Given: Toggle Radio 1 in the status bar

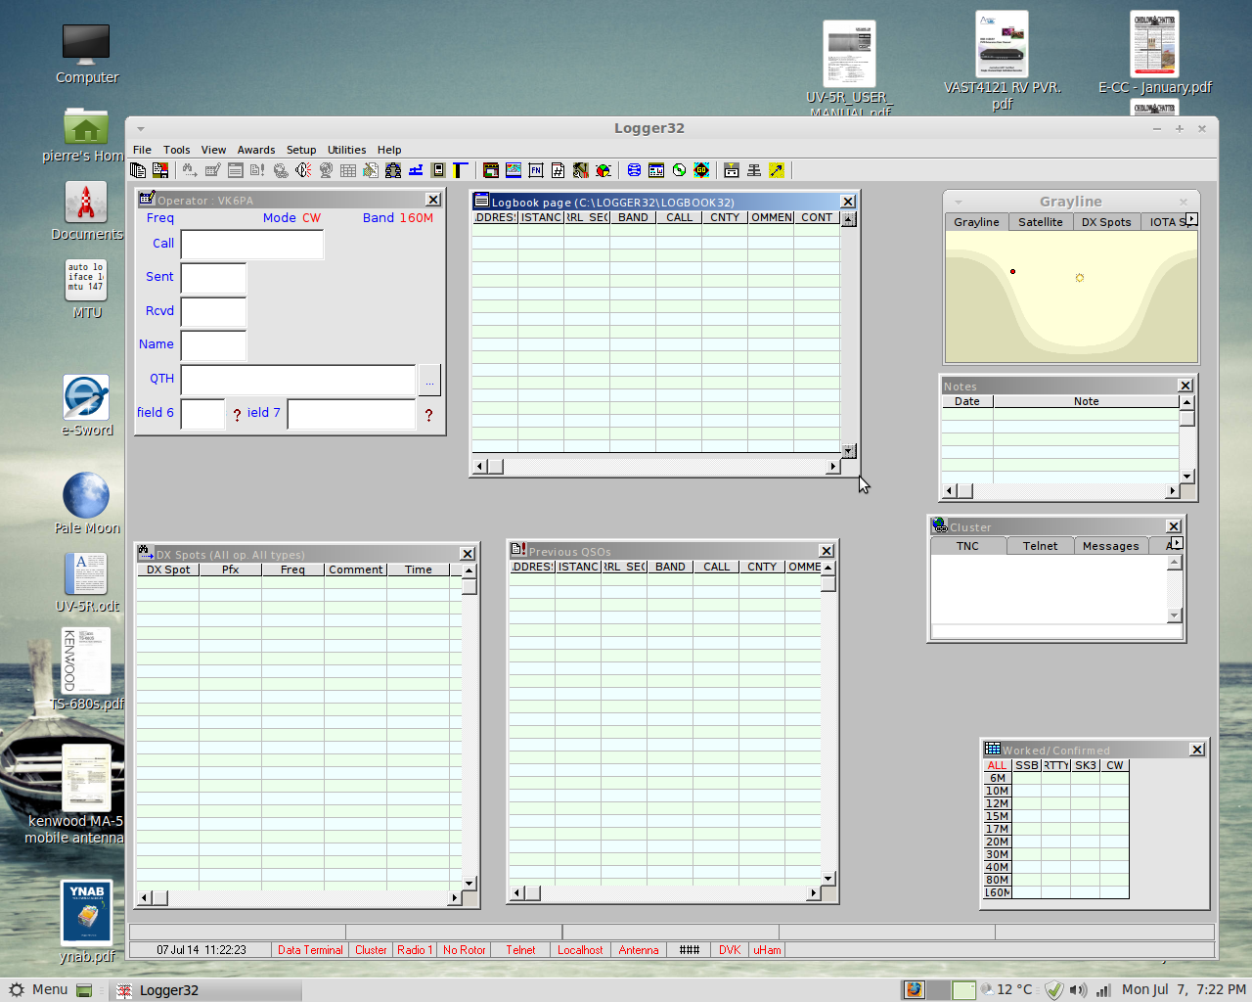Looking at the screenshot, I should pyautogui.click(x=415, y=950).
